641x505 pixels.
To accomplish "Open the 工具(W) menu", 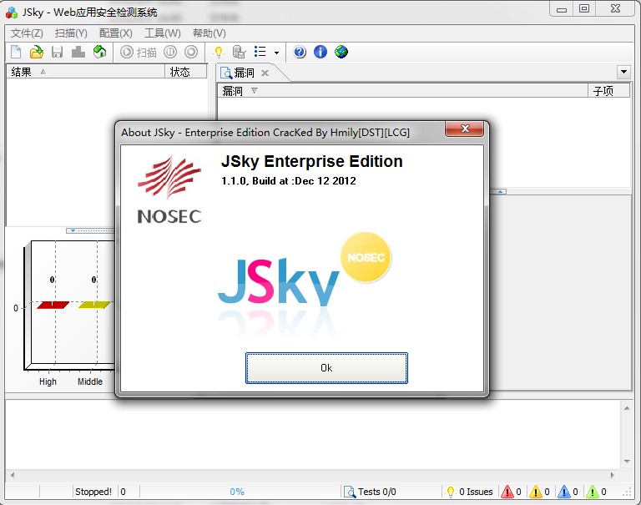I will (162, 33).
